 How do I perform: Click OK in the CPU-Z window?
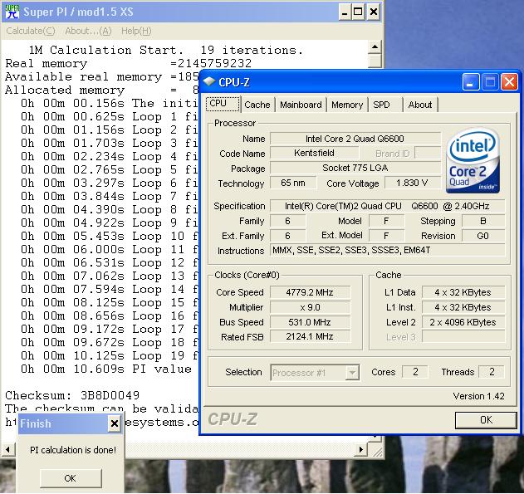pos(486,420)
